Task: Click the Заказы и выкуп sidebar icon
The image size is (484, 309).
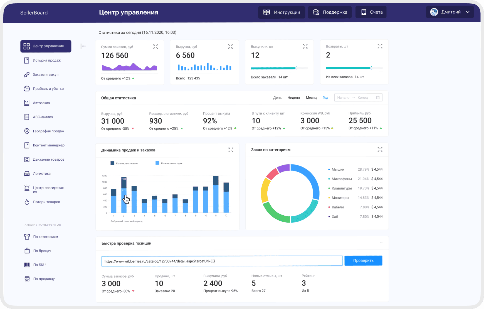Action: (27, 74)
